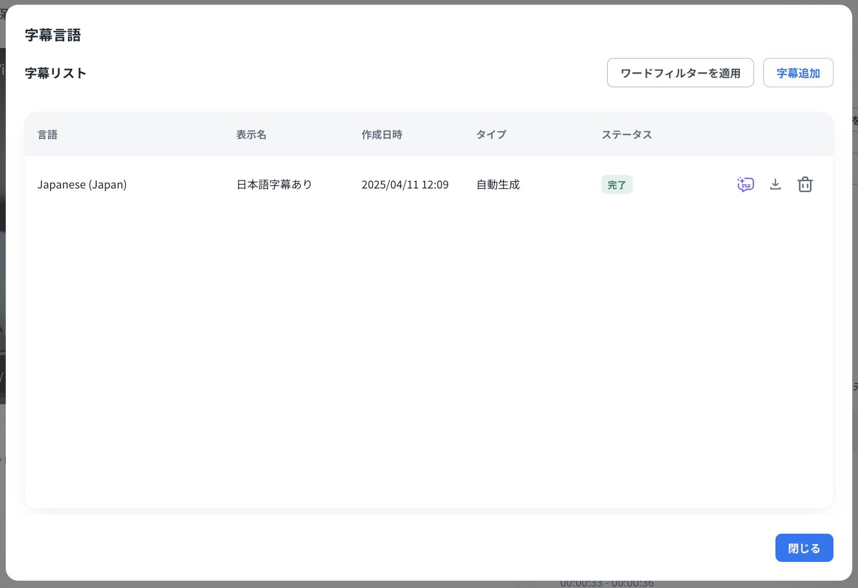Click the ステータス column header
Image resolution: width=858 pixels, height=588 pixels.
tap(627, 135)
